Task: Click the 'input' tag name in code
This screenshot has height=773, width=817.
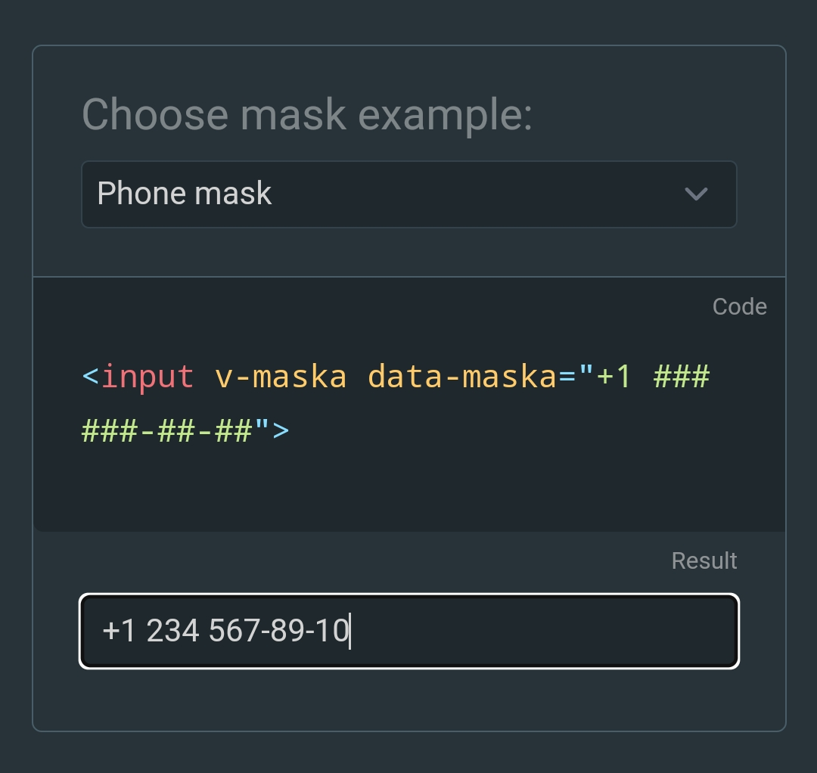Action: click(148, 377)
